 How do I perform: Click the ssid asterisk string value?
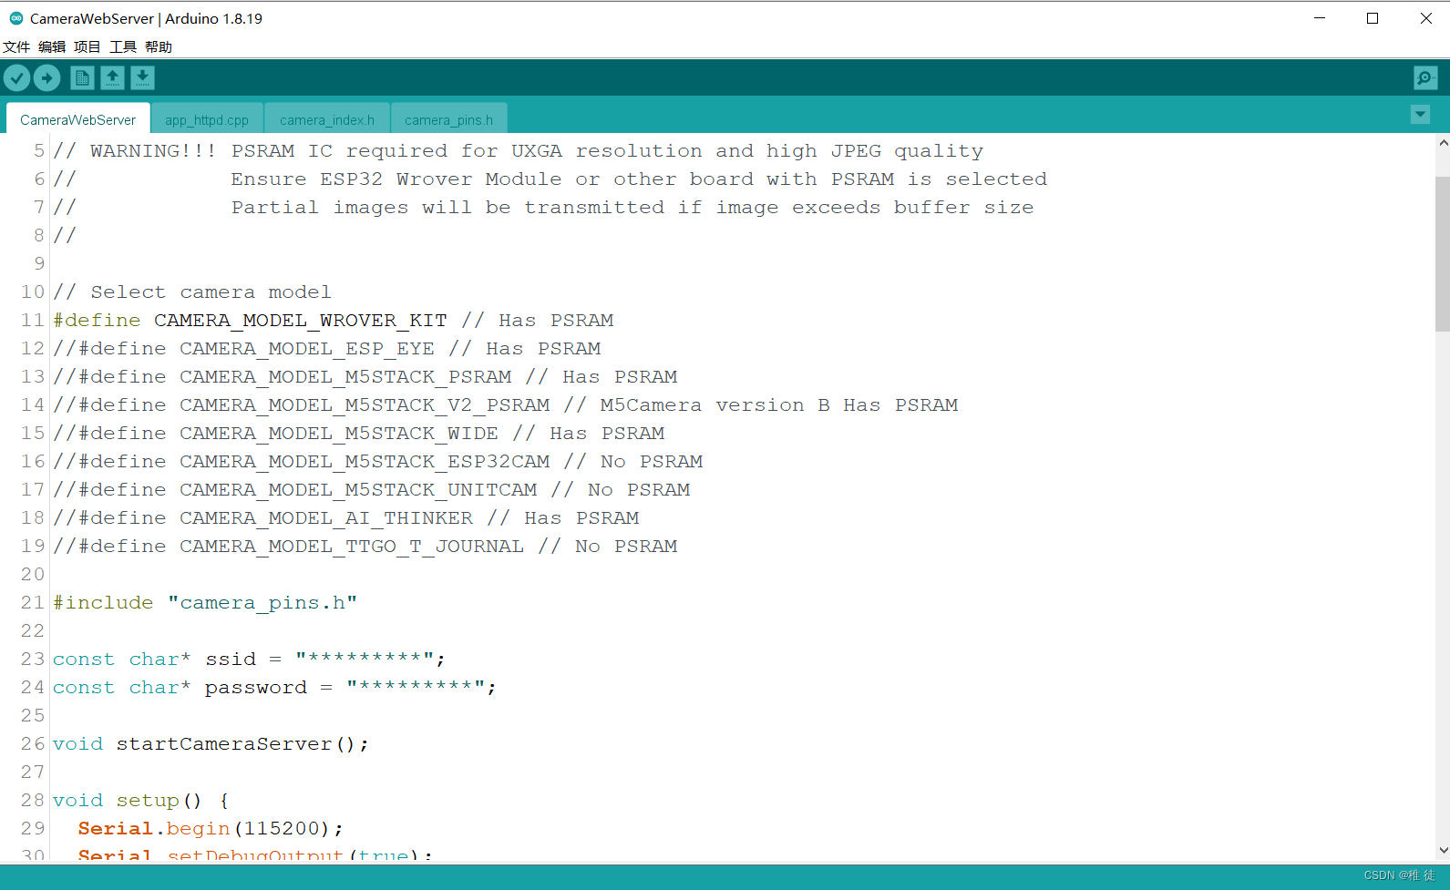pos(365,658)
